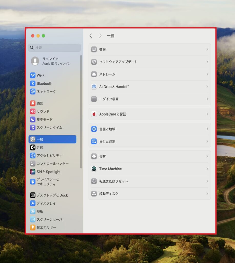Click the 共有 sharing icon
This screenshot has width=235, height=263.
point(94,156)
